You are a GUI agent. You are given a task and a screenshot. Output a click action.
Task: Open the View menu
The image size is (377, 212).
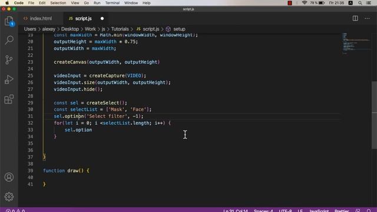[75, 3]
